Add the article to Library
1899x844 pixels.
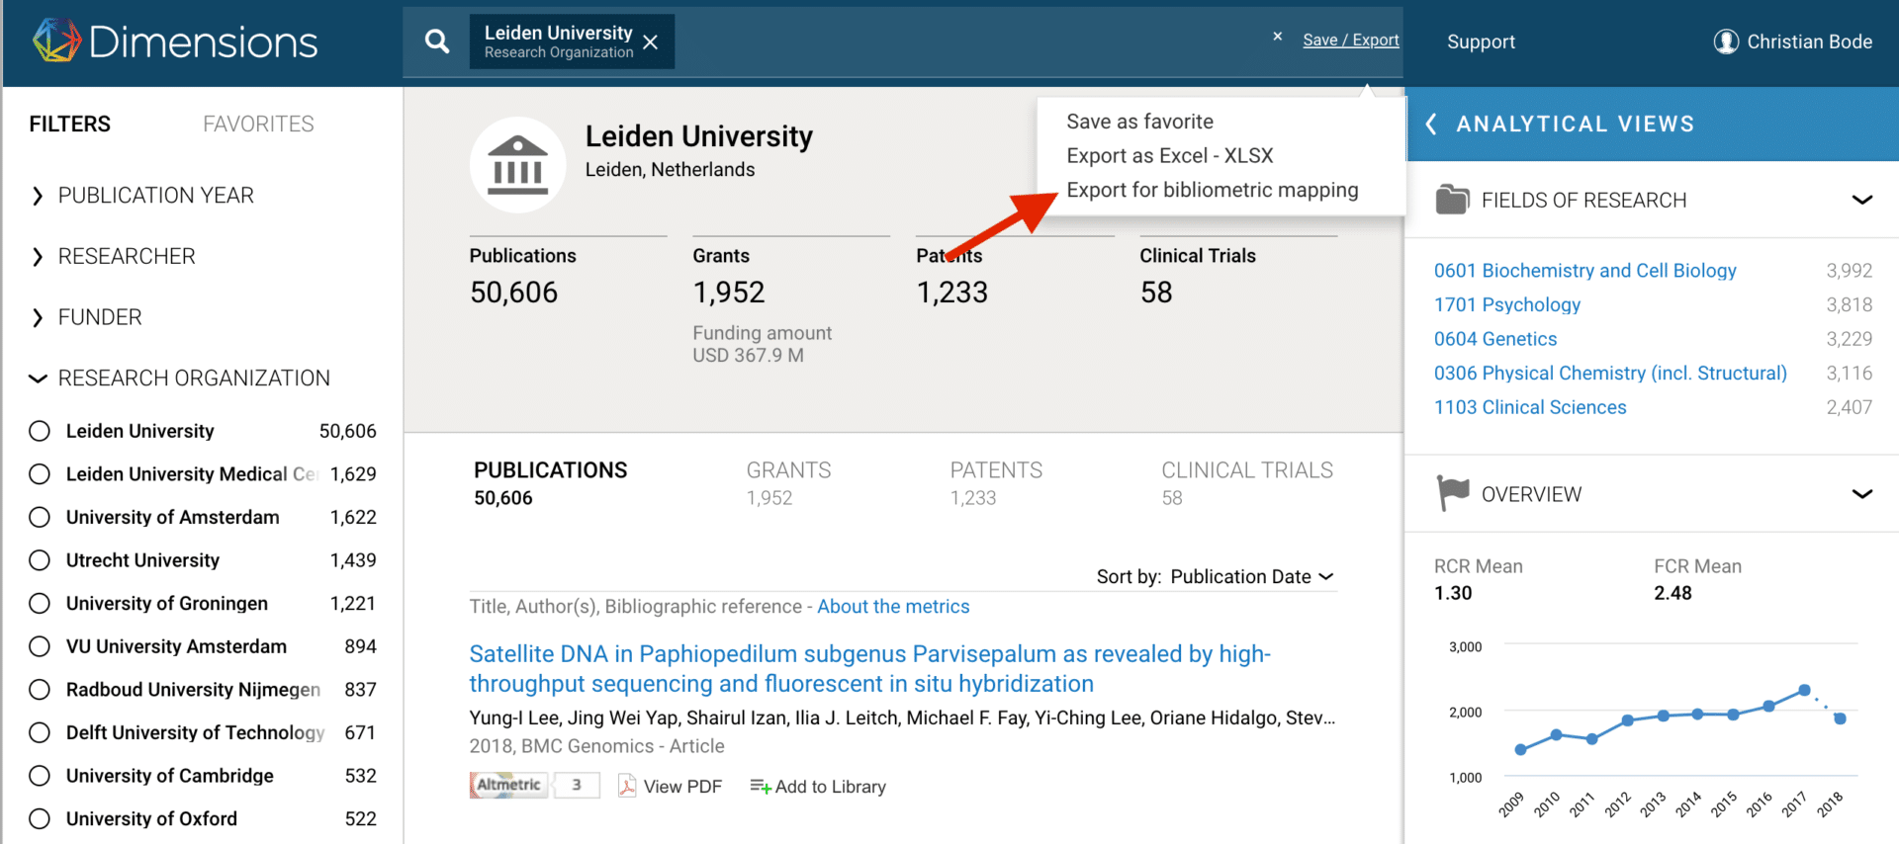click(x=818, y=787)
